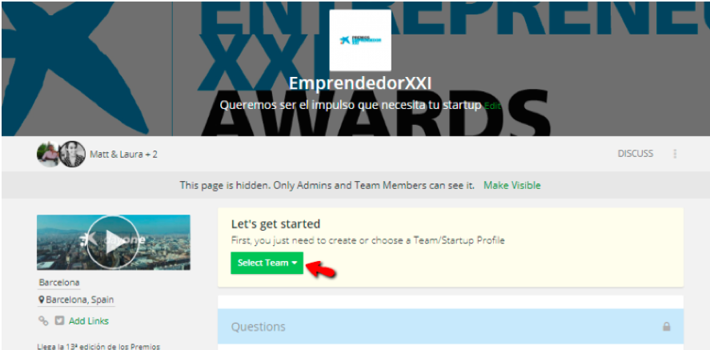The image size is (710, 350).
Task: Click the Make Visible link
Action: click(x=512, y=185)
